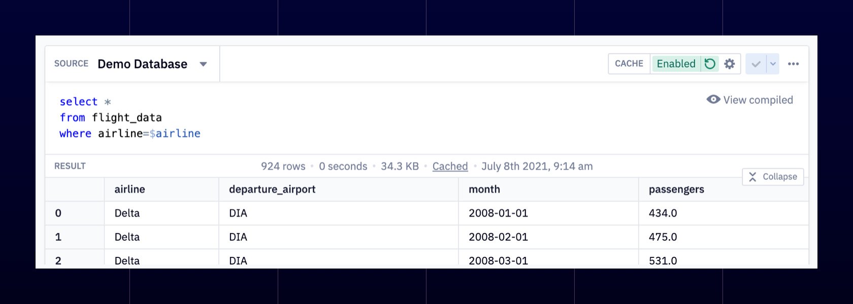Open the Cached link

pyautogui.click(x=450, y=166)
